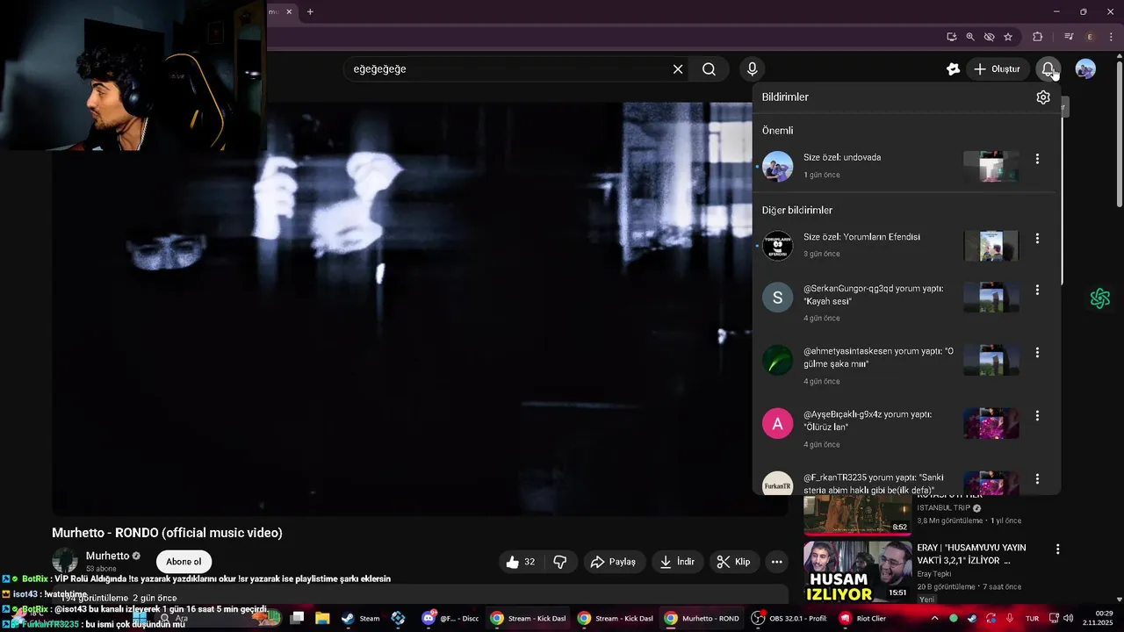Open the 'Size özel: undovada' notification
The width and height of the screenshot is (1124, 632).
point(905,166)
